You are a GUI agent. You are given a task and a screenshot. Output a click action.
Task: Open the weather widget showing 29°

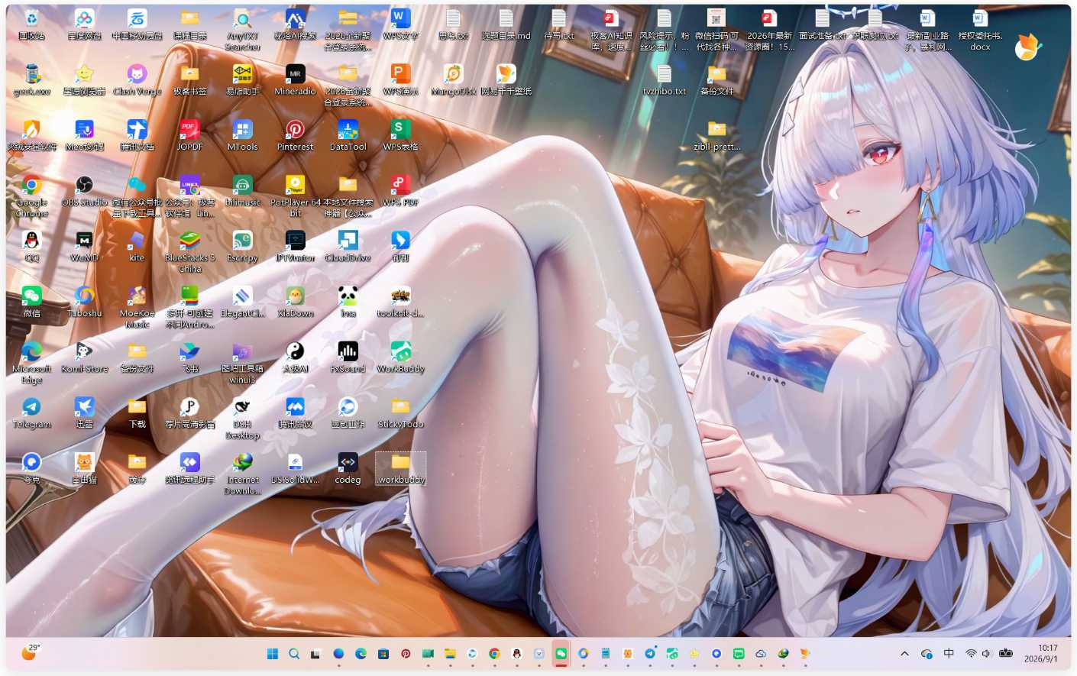31,652
